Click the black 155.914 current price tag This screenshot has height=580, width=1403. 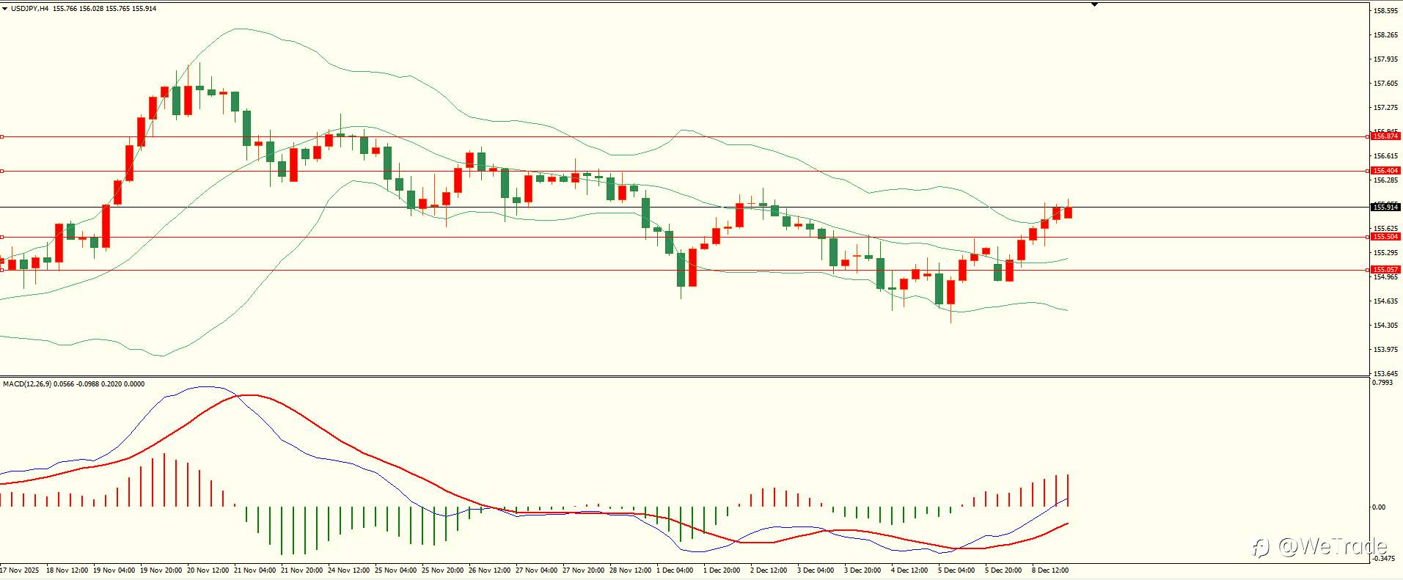[1385, 208]
